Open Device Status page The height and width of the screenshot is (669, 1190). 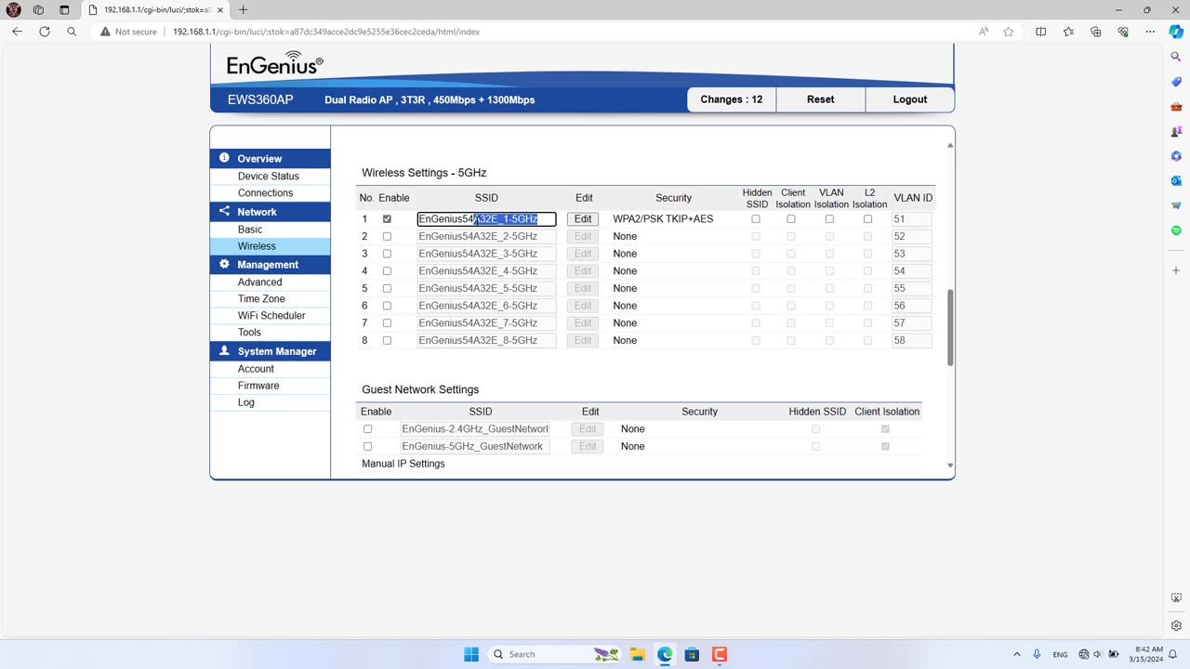tap(269, 176)
